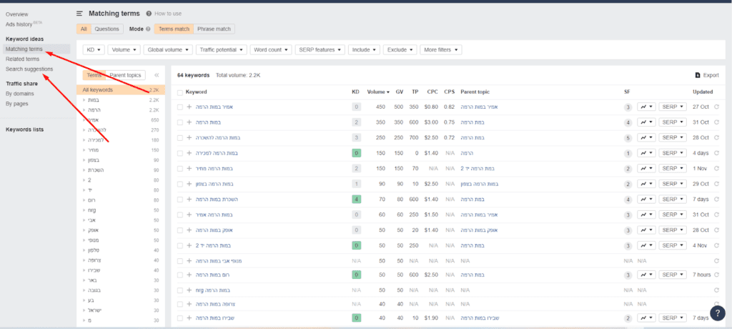Image resolution: width=732 pixels, height=329 pixels.
Task: Open the Volume filter dropdown
Action: coord(124,49)
